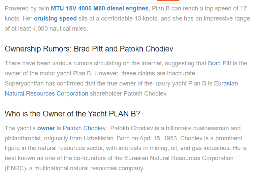Click the Who is the Owner heading
Viewport: 254px width, 177px height.
coord(72,114)
